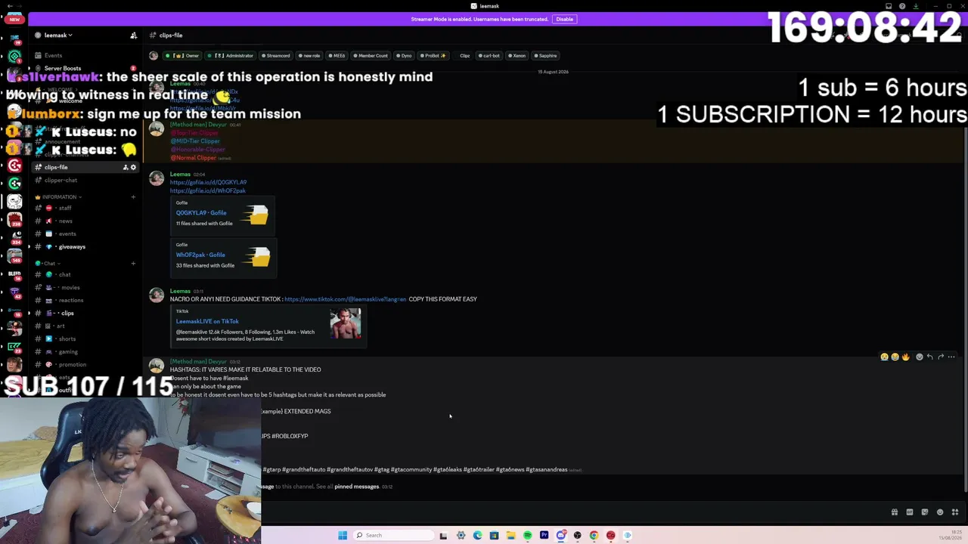
Task: Open the news channel
Action: [x=85, y=221]
